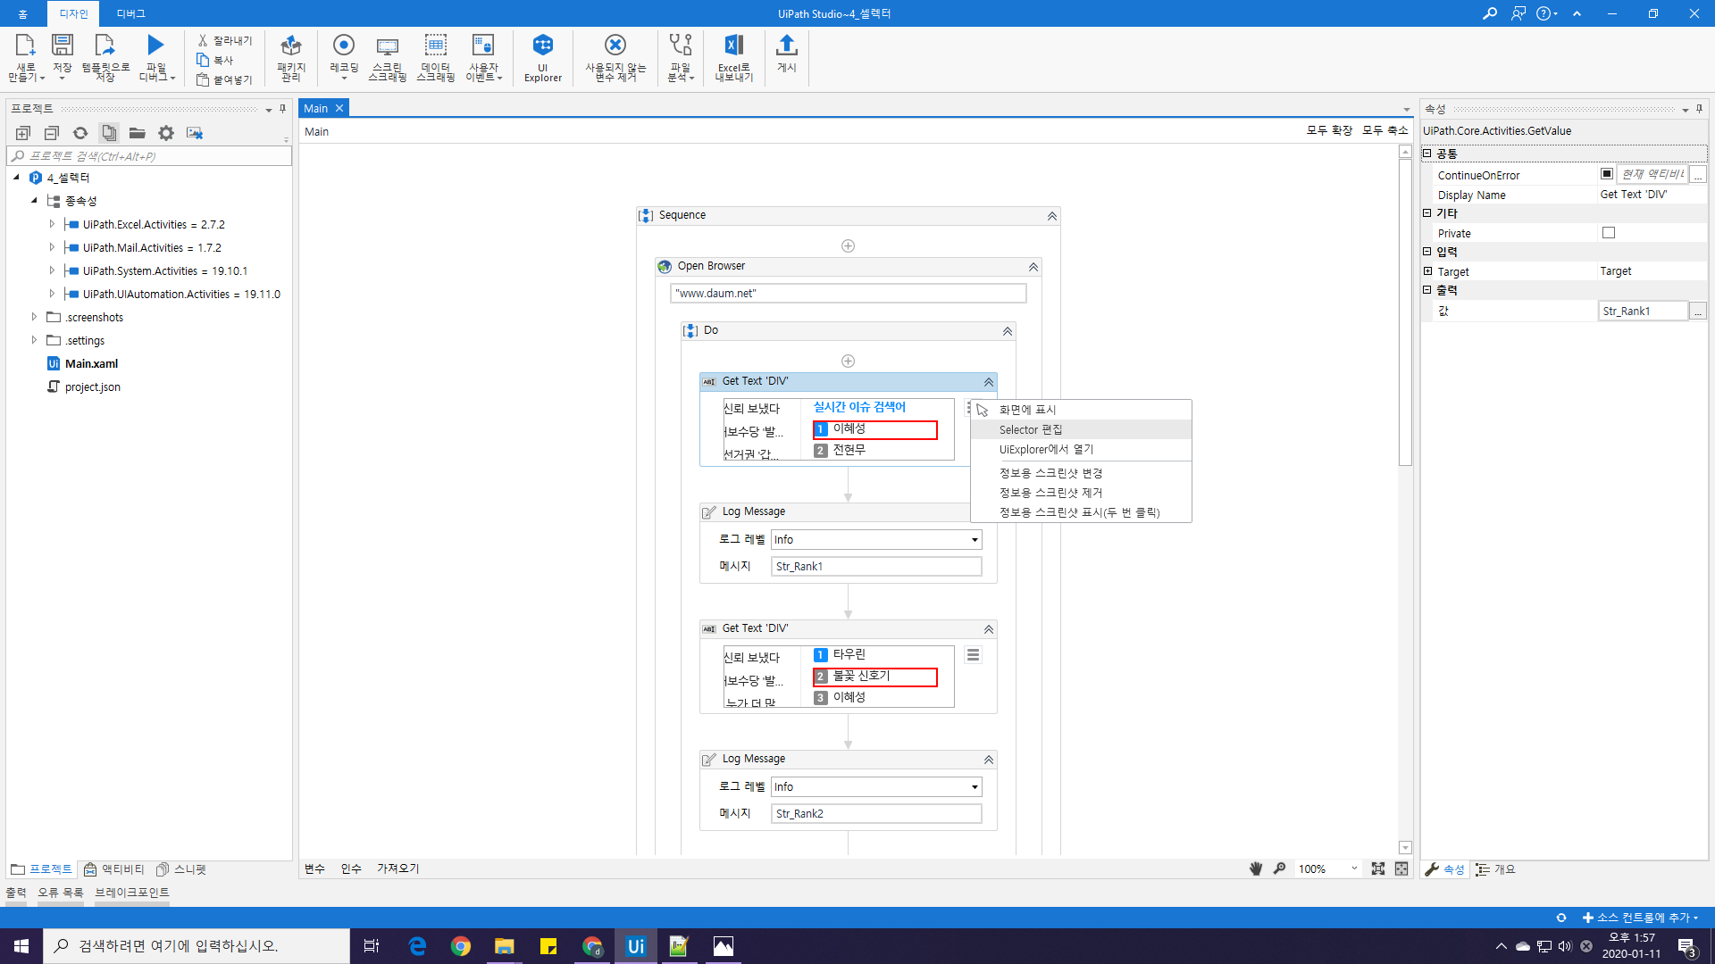Collapse the Open Browser activity
Image resolution: width=1715 pixels, height=964 pixels.
click(x=1033, y=267)
